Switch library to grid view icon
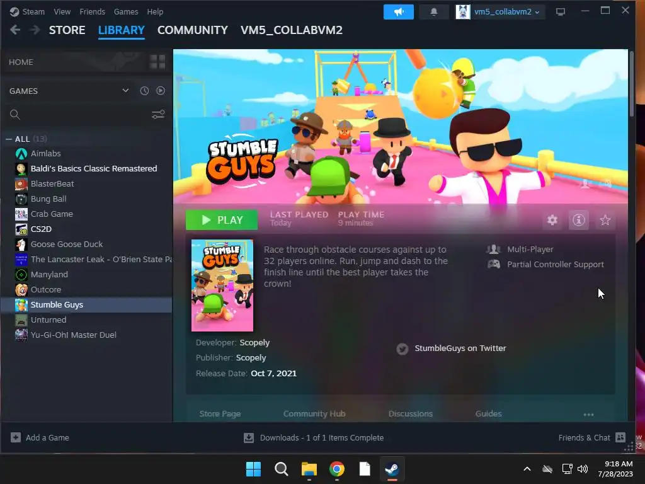 tap(157, 62)
